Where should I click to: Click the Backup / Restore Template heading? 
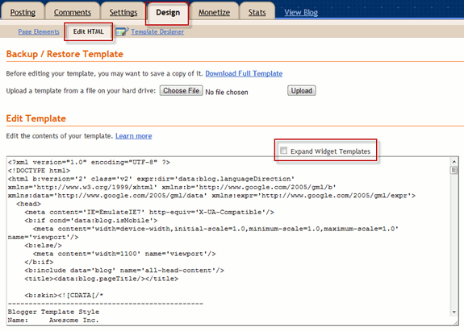65,54
